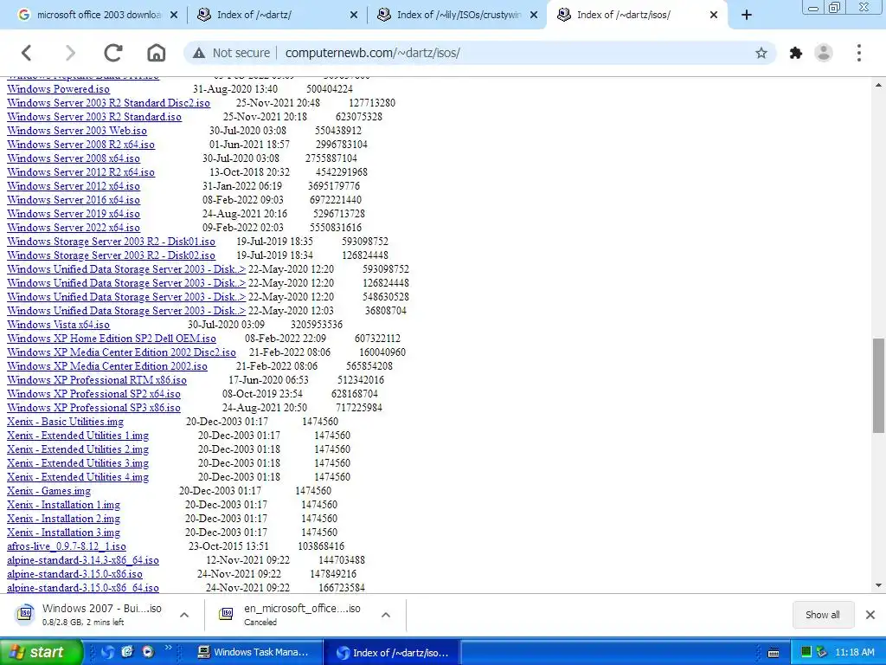Select the Index of /~dartz/isos/ tab
886x665 pixels.
[x=638, y=16]
